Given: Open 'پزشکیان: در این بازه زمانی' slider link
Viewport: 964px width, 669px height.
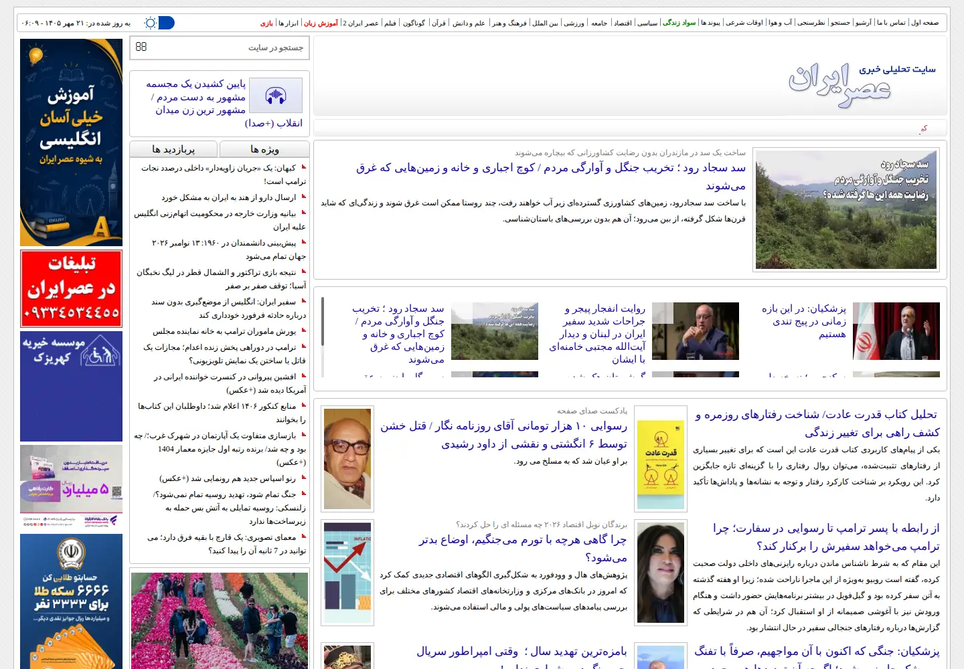Looking at the screenshot, I should pos(804,321).
